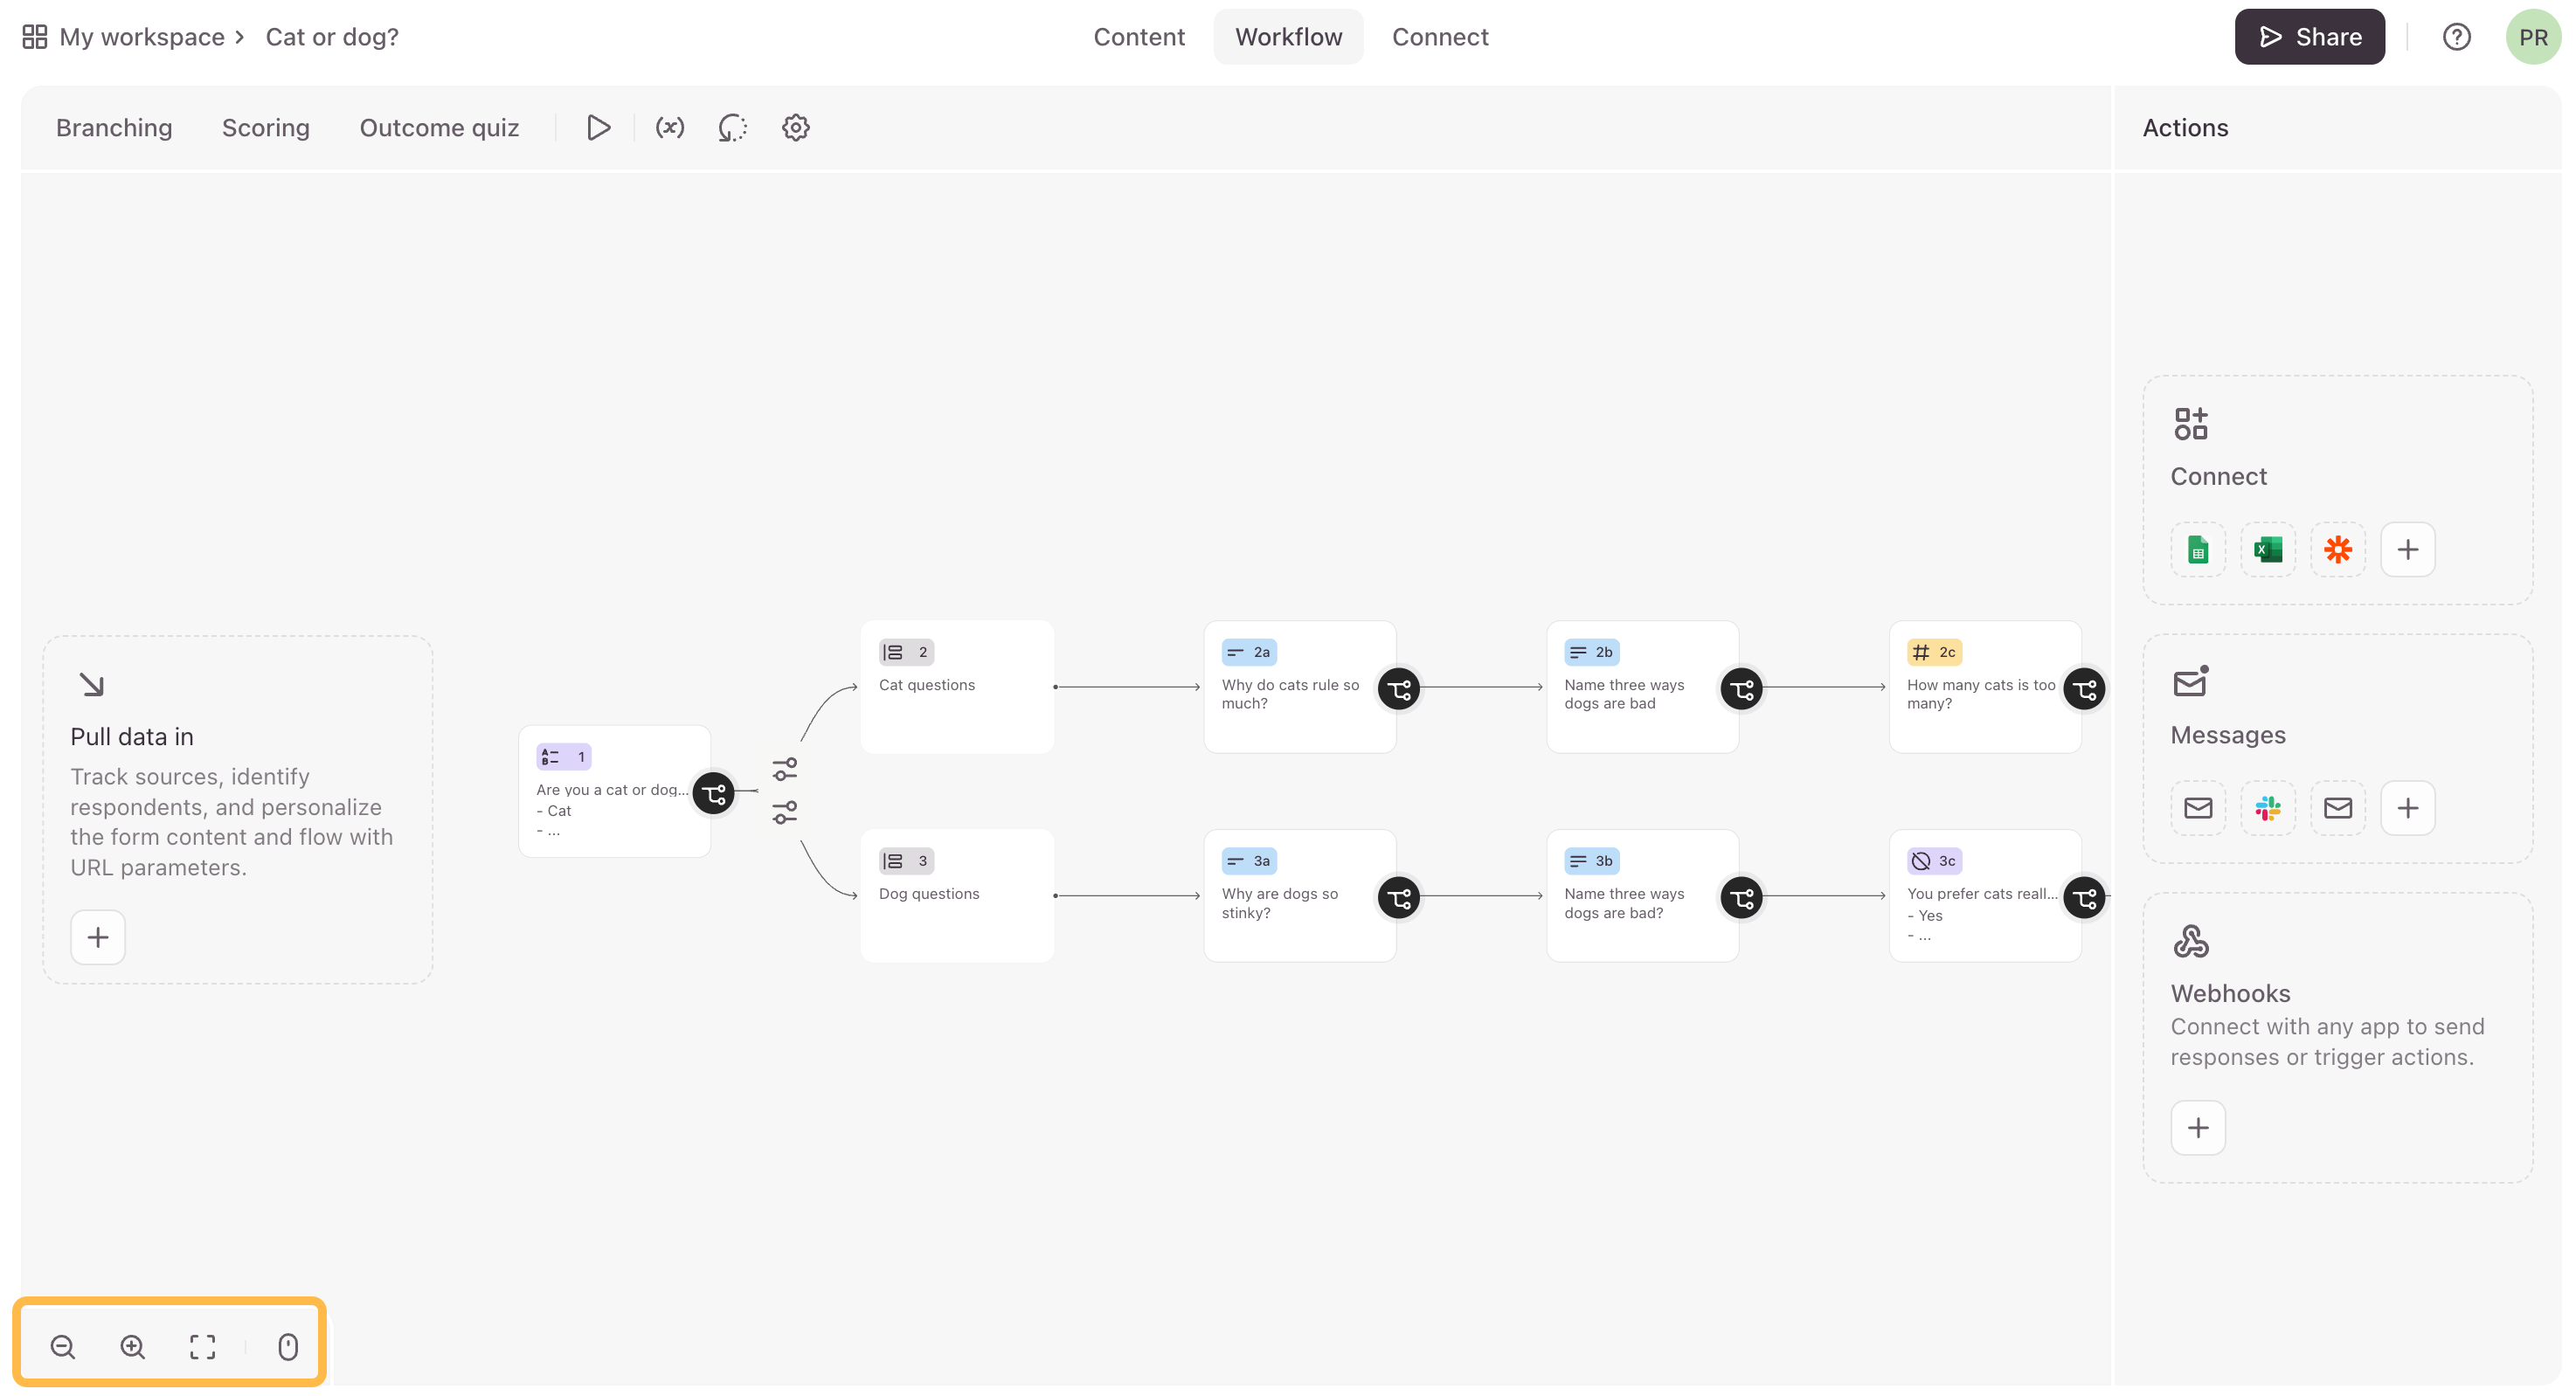Select the 'Actions' panel heading
Screen dimensions: 2576x1396
(x=2185, y=128)
